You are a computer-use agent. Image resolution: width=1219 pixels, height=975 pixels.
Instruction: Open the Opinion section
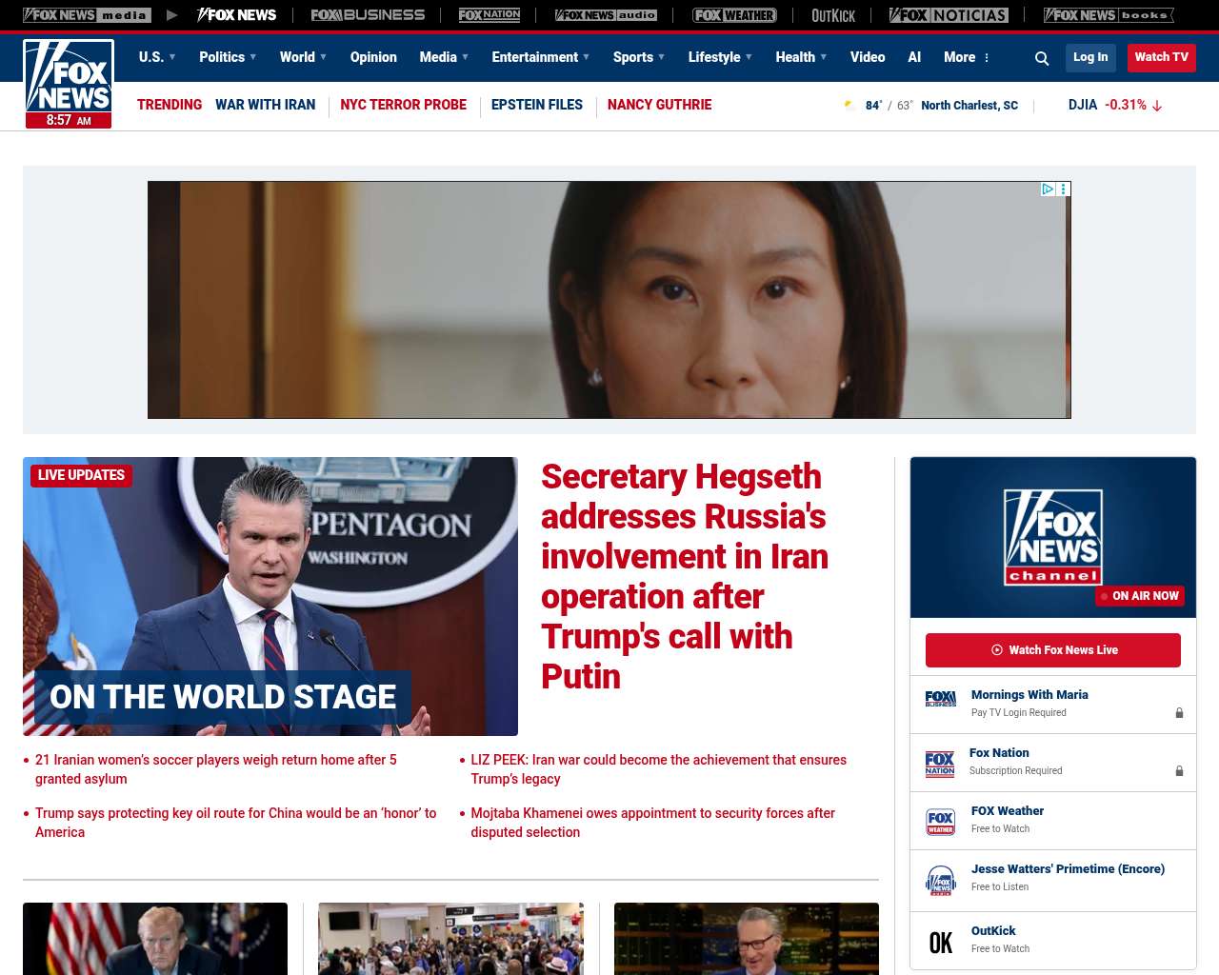[x=373, y=57]
